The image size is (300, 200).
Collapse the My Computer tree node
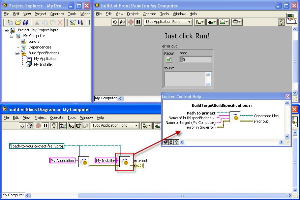click(12, 36)
